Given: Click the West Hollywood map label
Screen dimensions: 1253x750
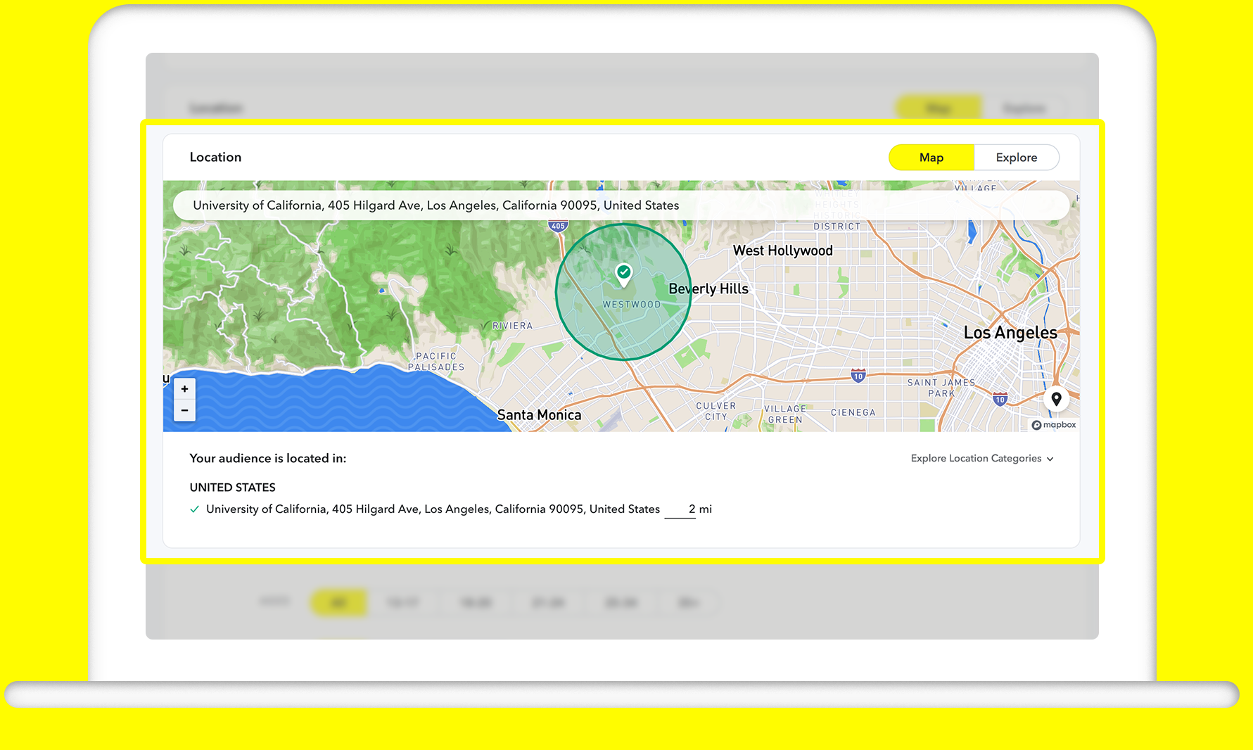Looking at the screenshot, I should pyautogui.click(x=783, y=250).
